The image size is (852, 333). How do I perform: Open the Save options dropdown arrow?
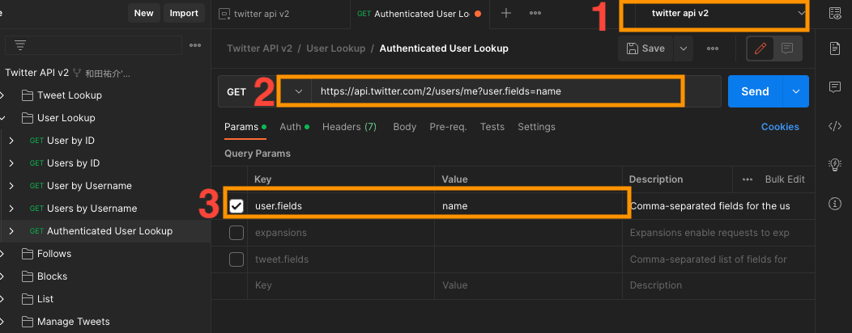click(x=683, y=48)
